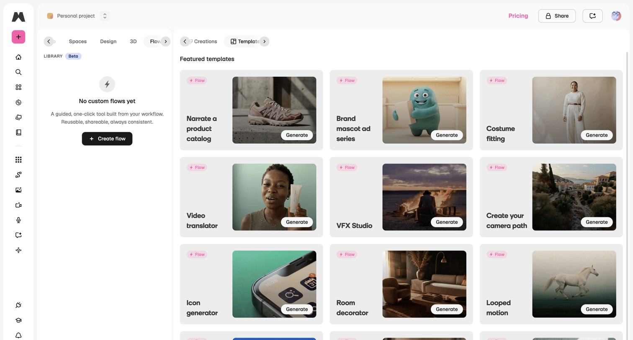The width and height of the screenshot is (633, 340).
Task: Open search from the sidebar magnifier icon
Action: (18, 72)
